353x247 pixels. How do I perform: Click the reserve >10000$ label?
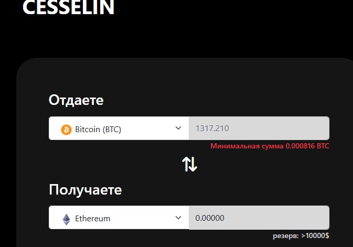[x=315, y=236]
